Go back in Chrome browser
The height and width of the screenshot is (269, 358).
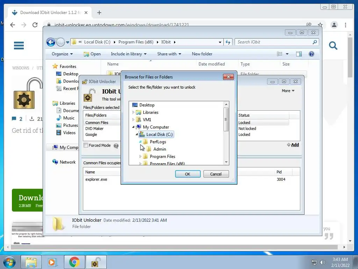pyautogui.click(x=13, y=25)
